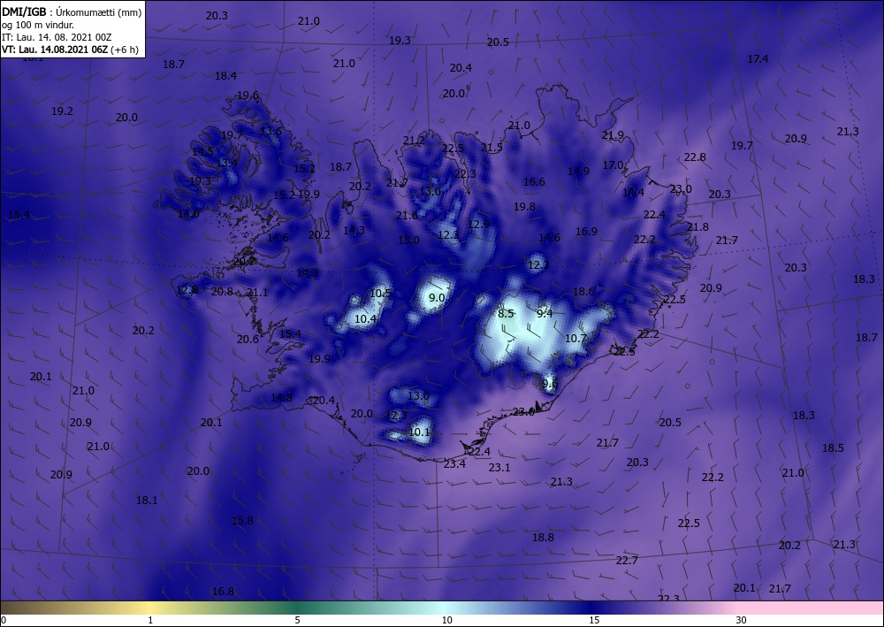
Task: Click the 9.6 map value
Action: (550, 384)
